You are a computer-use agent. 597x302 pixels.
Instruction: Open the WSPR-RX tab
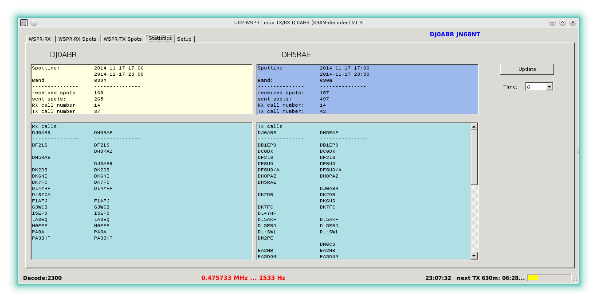(x=40, y=39)
